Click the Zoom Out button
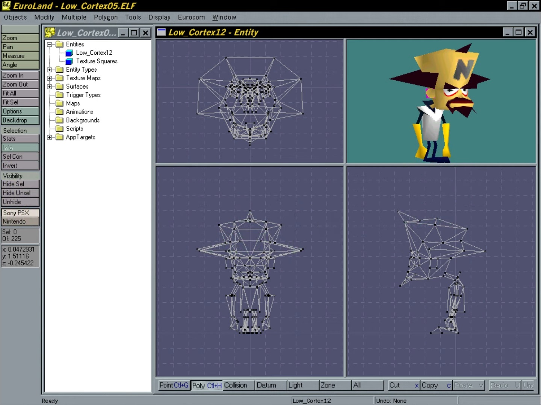Screen dimensions: 541x405 pyautogui.click(x=20, y=84)
